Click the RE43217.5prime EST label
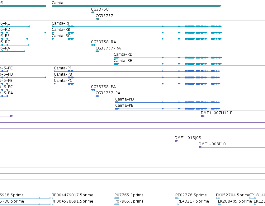 tap(193, 201)
